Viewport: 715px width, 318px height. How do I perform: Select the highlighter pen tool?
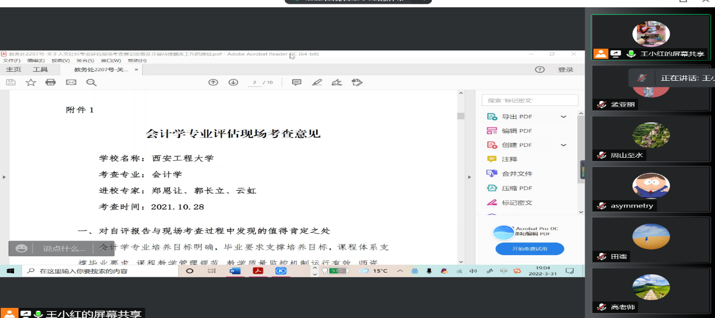pyautogui.click(x=317, y=82)
